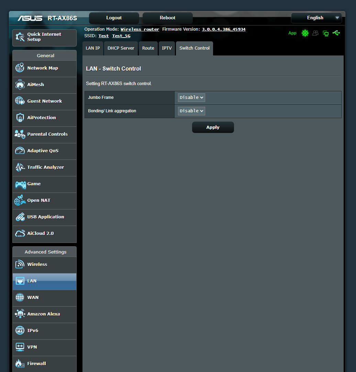Switch to the DHCP Server tab
This screenshot has height=372, width=356.
(121, 48)
